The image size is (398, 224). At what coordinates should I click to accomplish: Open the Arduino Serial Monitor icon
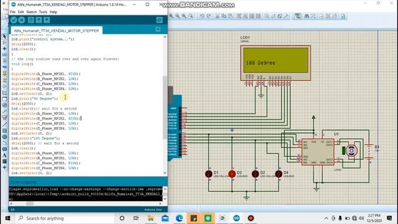pyautogui.click(x=159, y=20)
